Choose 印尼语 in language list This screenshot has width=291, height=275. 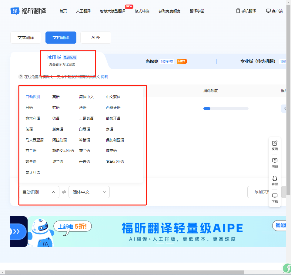pos(85,129)
